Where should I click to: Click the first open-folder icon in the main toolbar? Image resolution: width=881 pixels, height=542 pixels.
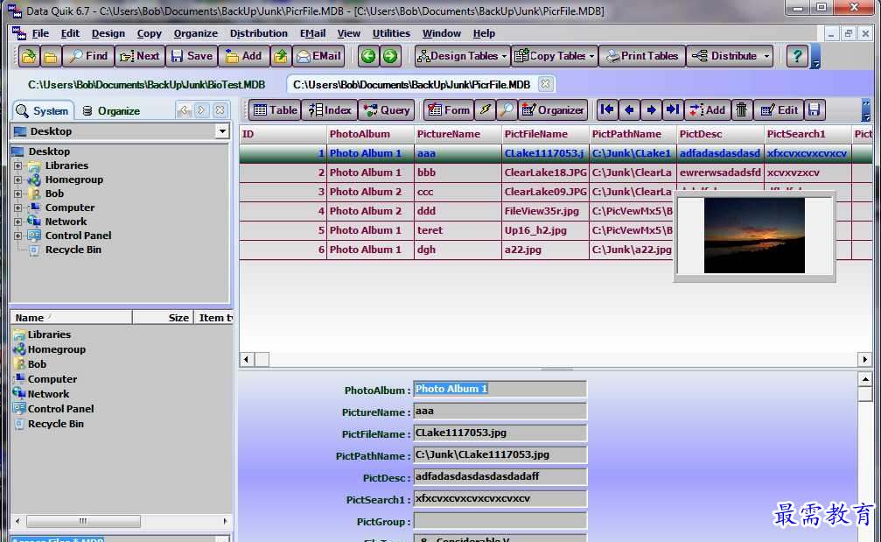pos(29,56)
